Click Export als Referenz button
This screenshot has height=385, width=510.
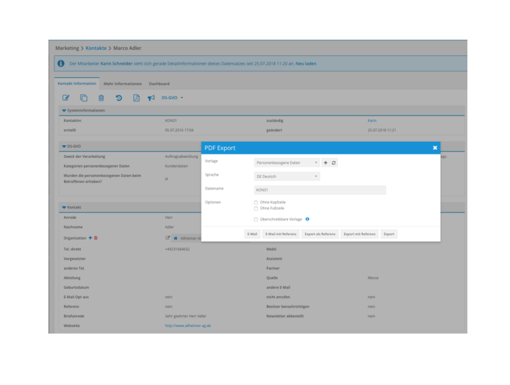pos(320,234)
